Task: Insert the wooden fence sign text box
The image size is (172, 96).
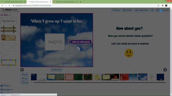Action: tap(8, 29)
